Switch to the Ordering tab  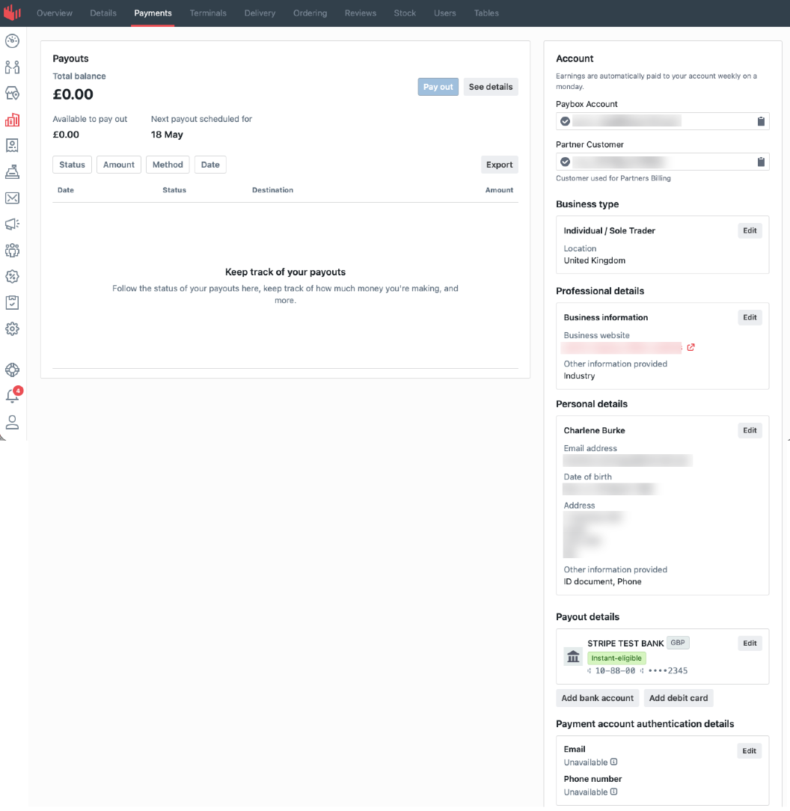point(310,13)
